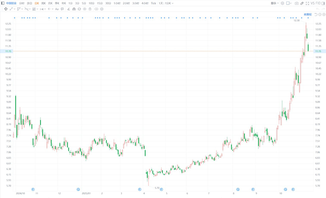326x198 pixels.
Task: Open the window layout dropdown
Action: click(x=289, y=3)
